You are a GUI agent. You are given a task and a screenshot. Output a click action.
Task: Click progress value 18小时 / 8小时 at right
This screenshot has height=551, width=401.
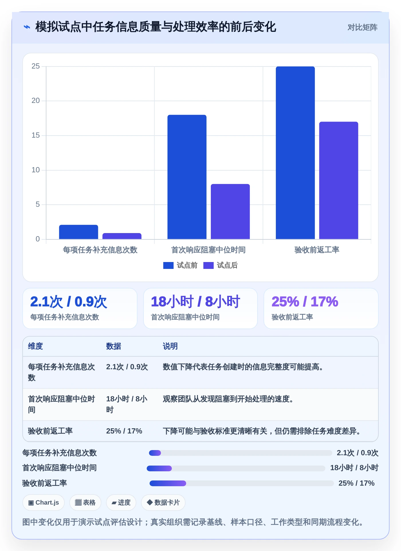click(x=354, y=468)
